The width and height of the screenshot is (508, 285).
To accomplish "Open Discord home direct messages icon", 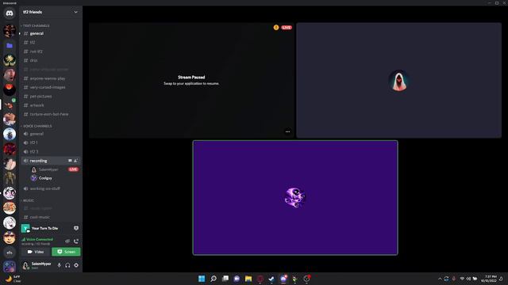I will (10, 13).
